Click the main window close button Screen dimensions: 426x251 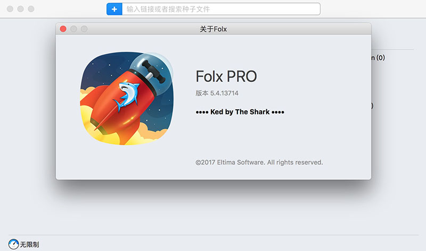[10, 9]
